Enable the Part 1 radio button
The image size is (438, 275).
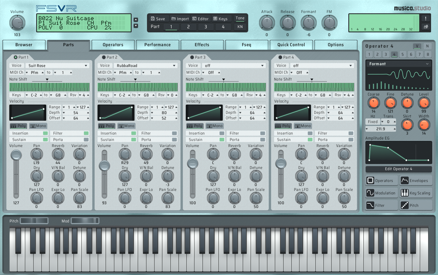[16, 57]
